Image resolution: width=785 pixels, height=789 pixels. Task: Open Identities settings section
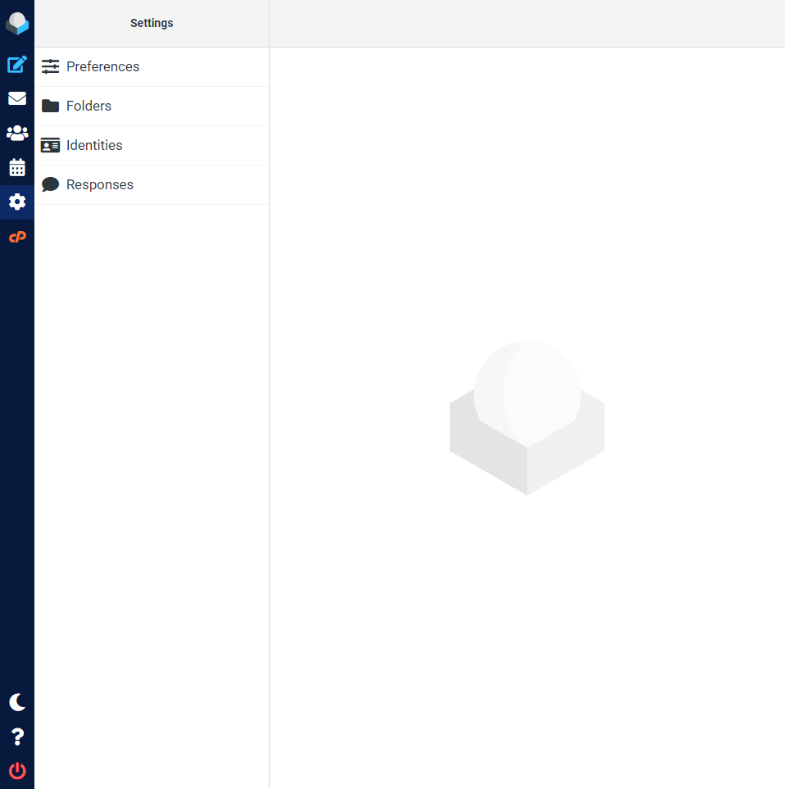(152, 145)
